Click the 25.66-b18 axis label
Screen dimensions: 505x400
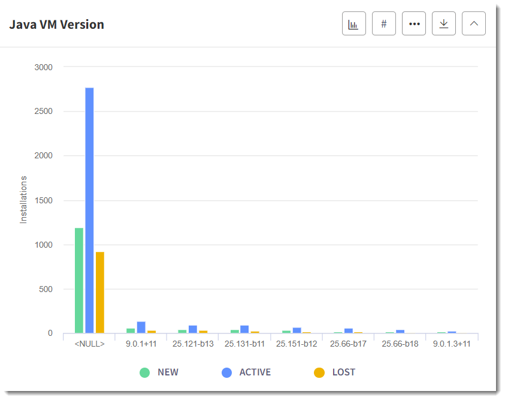[400, 344]
